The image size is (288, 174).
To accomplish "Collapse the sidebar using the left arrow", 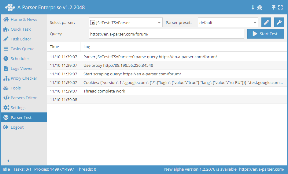I will coord(8,161).
